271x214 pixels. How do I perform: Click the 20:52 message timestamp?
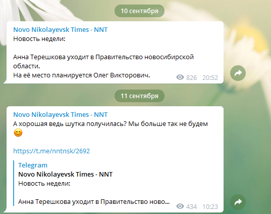[210, 77]
